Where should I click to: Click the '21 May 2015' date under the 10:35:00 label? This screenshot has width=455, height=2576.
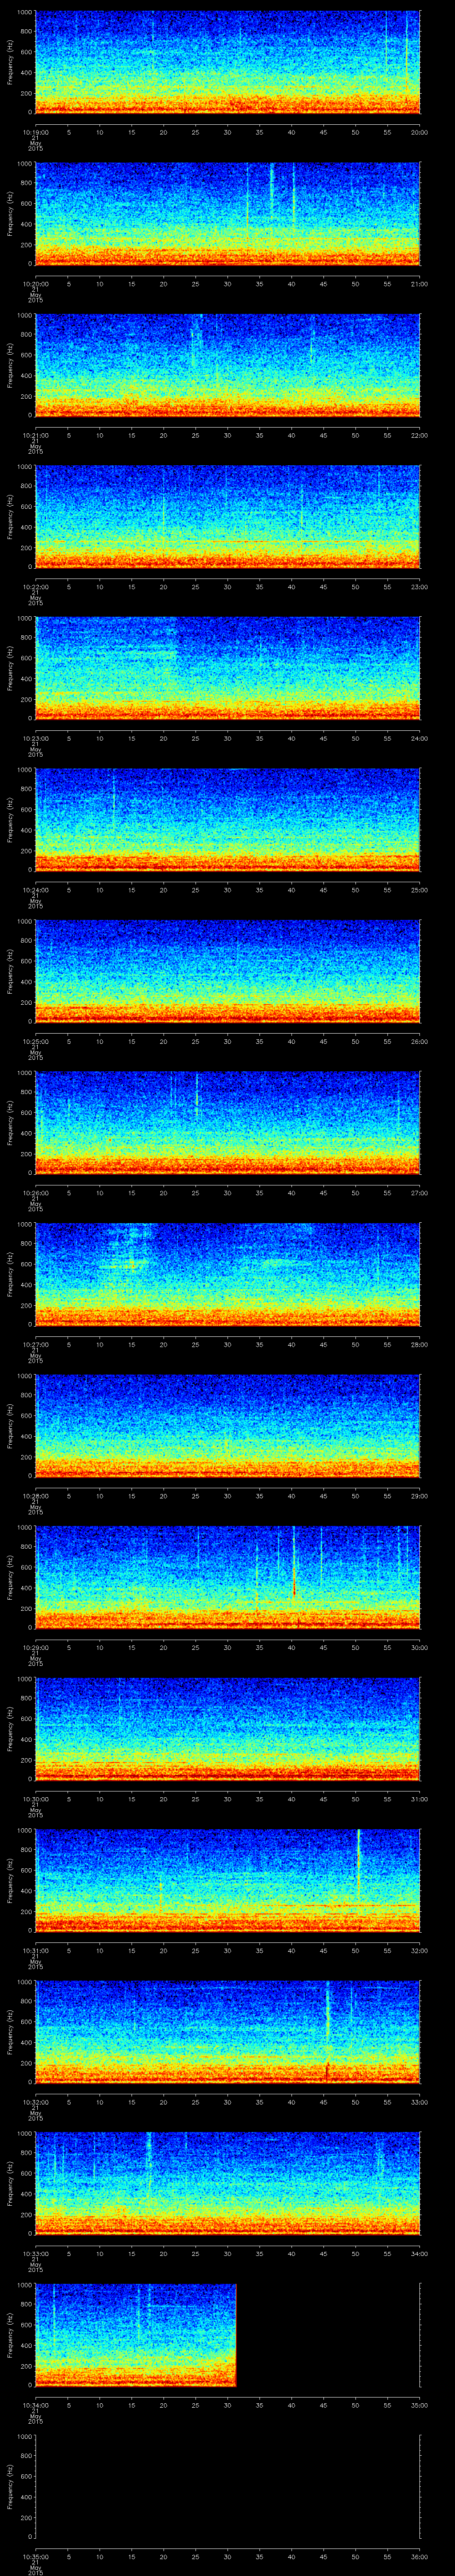(x=35, y=2567)
